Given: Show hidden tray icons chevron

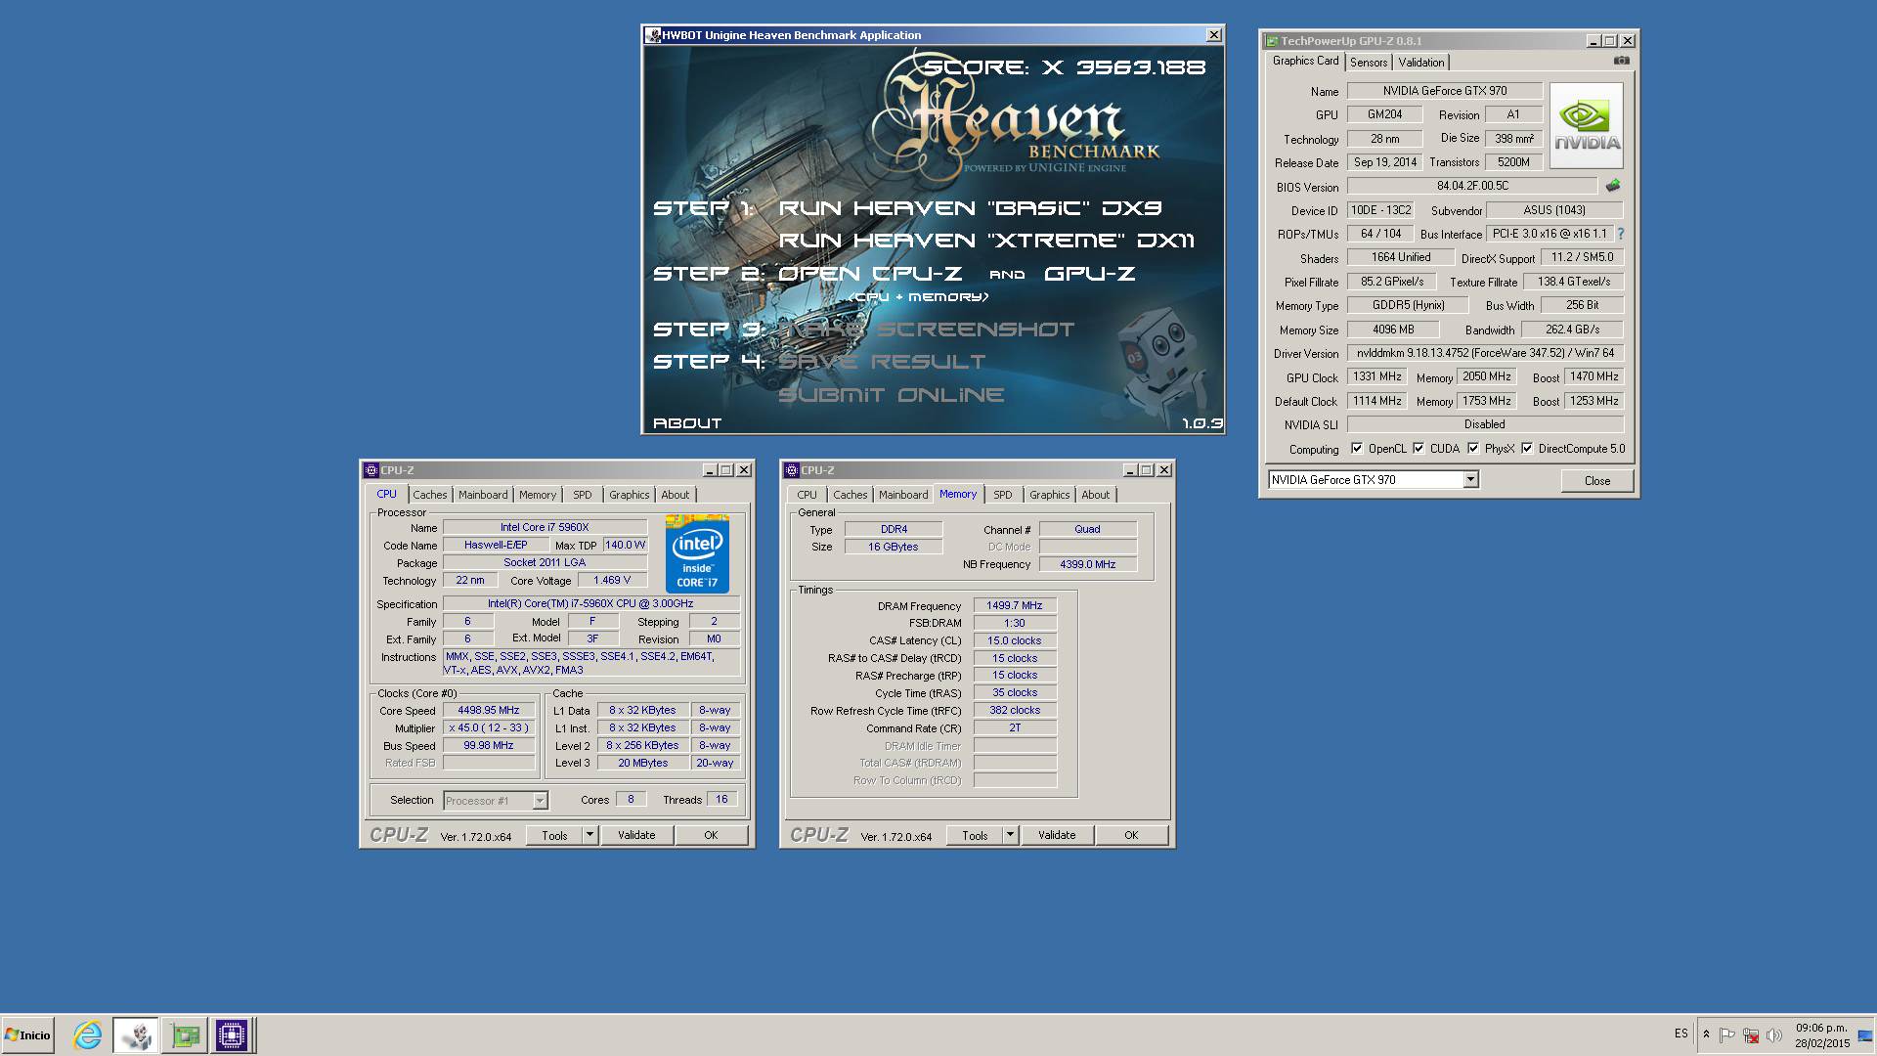Looking at the screenshot, I should click(1706, 1034).
